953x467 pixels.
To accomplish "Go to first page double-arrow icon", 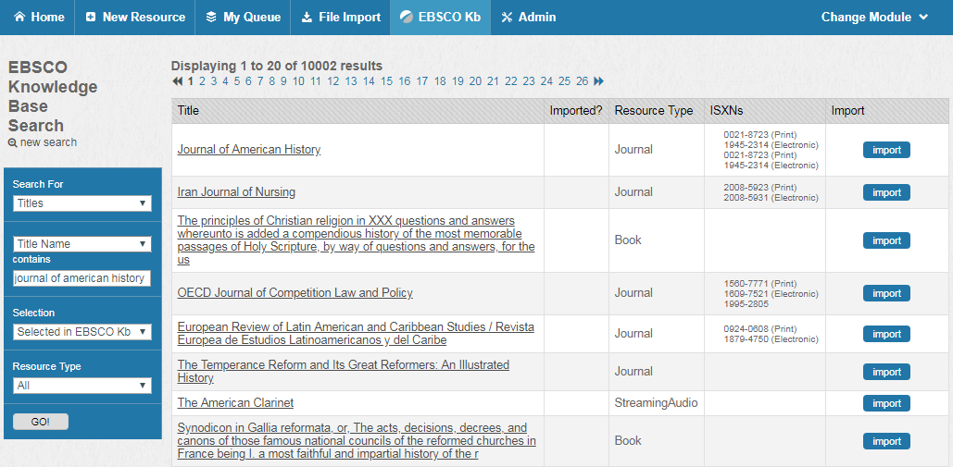I will point(178,81).
